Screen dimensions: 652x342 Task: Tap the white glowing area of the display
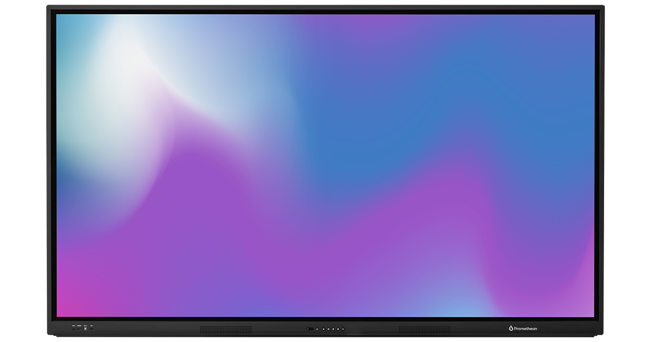pos(126,65)
